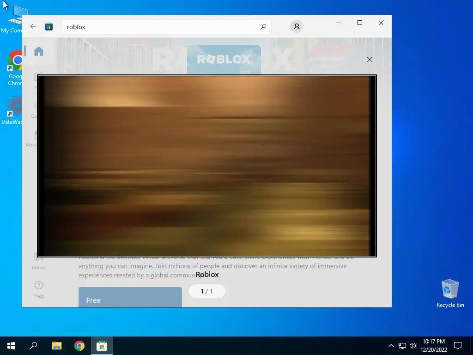Open the notification center icon

(x=458, y=346)
